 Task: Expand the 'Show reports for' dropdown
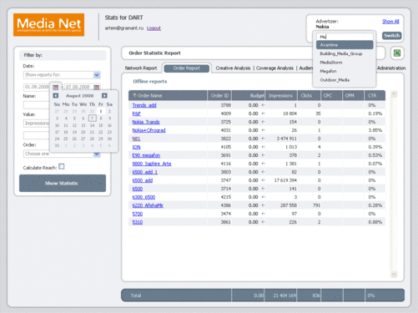97,75
